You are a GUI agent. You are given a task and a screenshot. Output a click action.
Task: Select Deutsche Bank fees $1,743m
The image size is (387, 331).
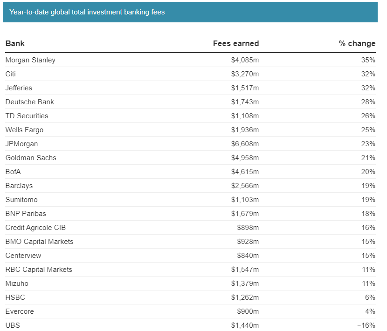[x=245, y=102]
